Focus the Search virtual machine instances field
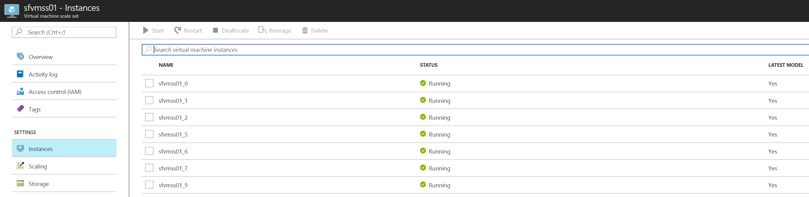Image resolution: width=809 pixels, height=197 pixels. coord(440,50)
